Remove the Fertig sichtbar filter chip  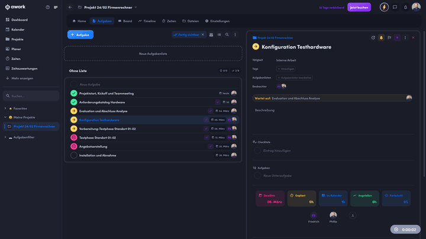tap(202, 35)
